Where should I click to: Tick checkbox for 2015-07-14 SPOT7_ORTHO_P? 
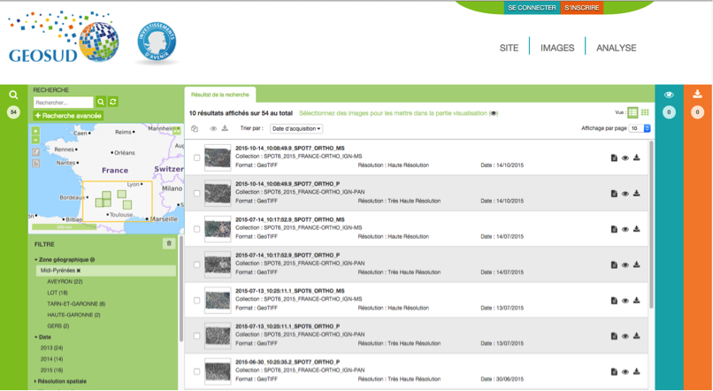click(197, 264)
